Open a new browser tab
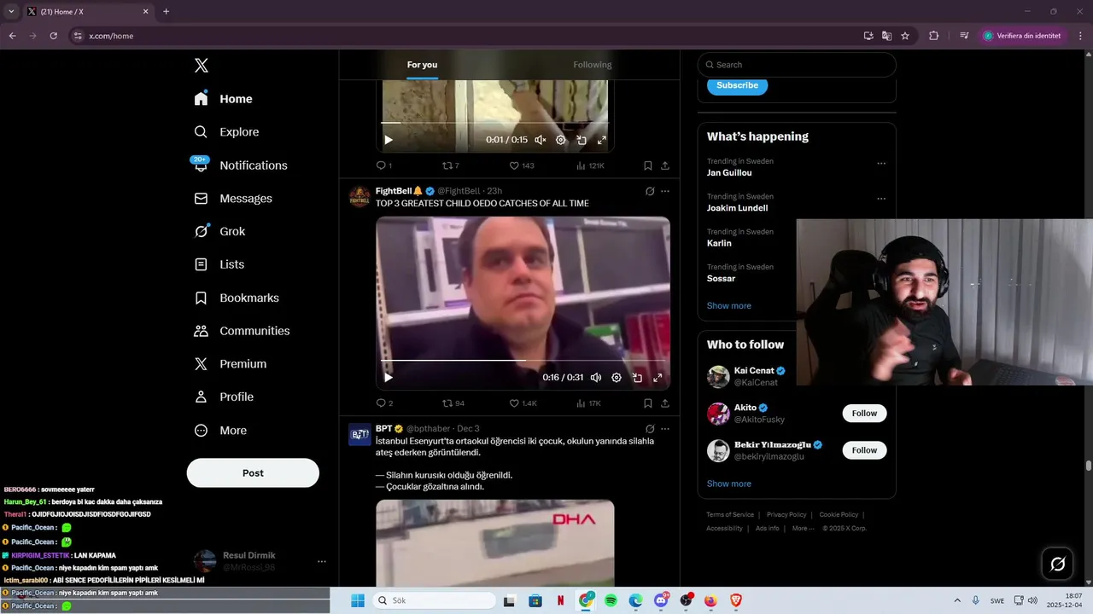1093x614 pixels. (x=166, y=12)
